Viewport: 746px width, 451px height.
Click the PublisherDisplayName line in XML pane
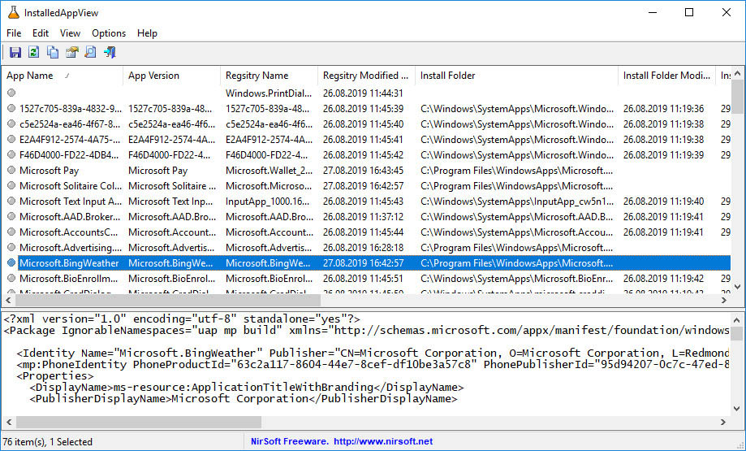[243, 399]
